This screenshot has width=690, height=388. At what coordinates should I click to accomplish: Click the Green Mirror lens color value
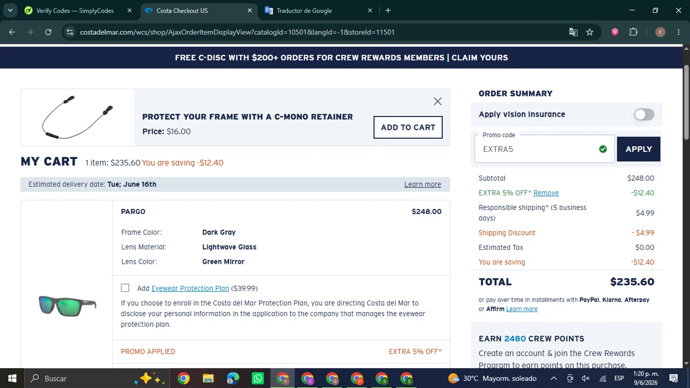point(223,262)
